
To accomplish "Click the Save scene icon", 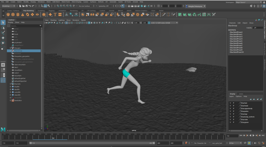I will [27, 6].
